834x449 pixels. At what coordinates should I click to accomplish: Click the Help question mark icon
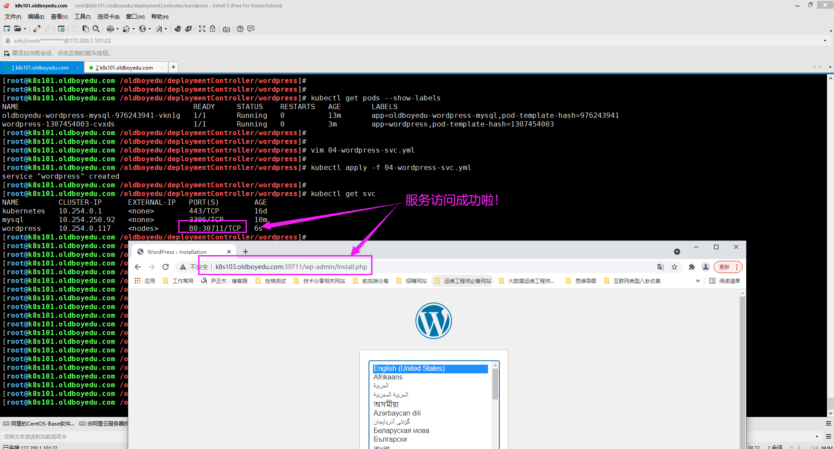240,29
